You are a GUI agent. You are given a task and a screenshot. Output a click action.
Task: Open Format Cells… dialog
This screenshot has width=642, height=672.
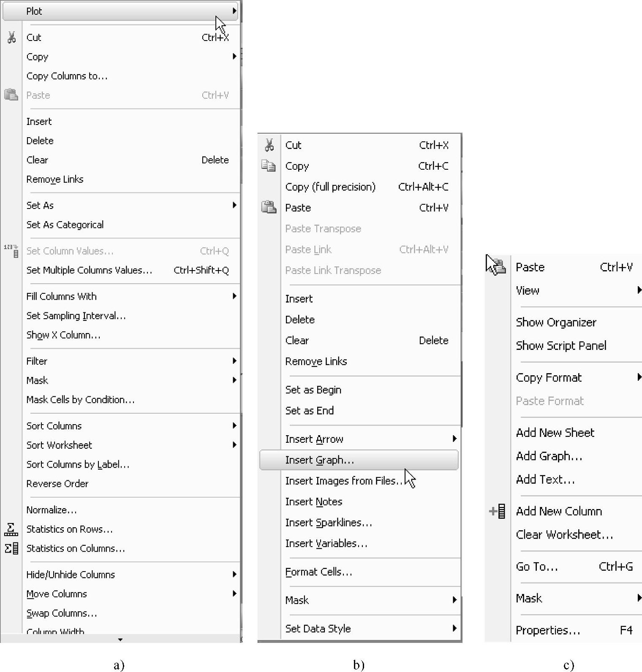[319, 572]
